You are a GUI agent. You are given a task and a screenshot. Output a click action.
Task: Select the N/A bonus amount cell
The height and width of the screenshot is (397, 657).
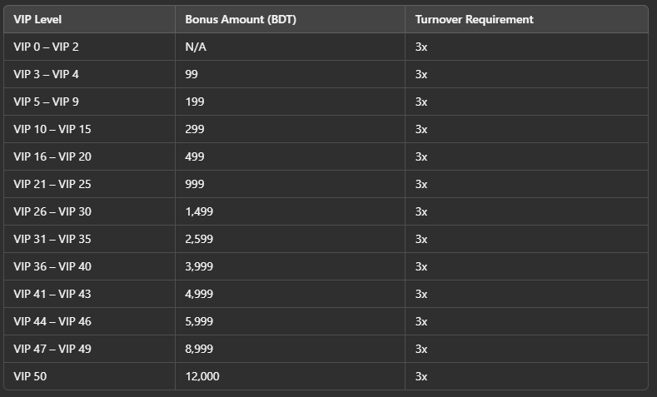(x=290, y=47)
